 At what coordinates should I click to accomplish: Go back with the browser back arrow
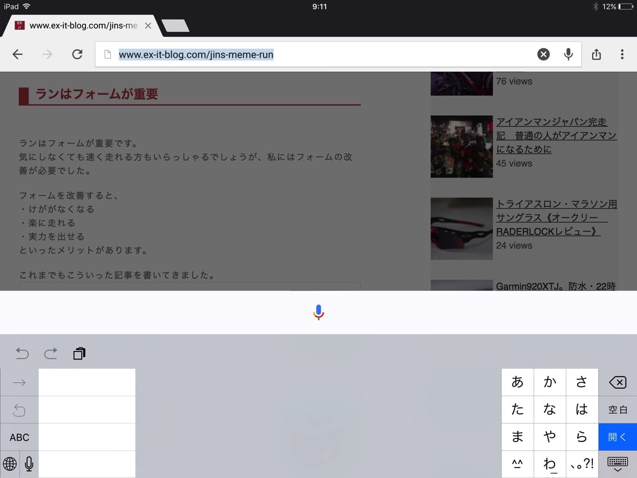pos(17,55)
